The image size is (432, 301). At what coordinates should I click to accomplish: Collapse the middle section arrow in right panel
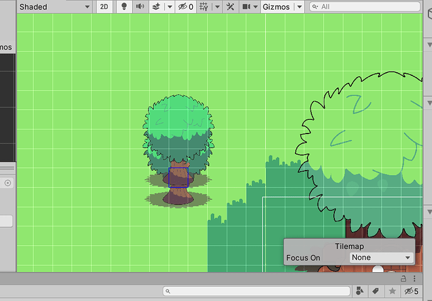tap(429, 103)
